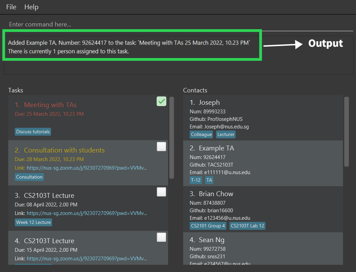The height and width of the screenshot is (272, 356).
Task: Mark CS2103T Lecture 08 April done
Action: click(162, 192)
